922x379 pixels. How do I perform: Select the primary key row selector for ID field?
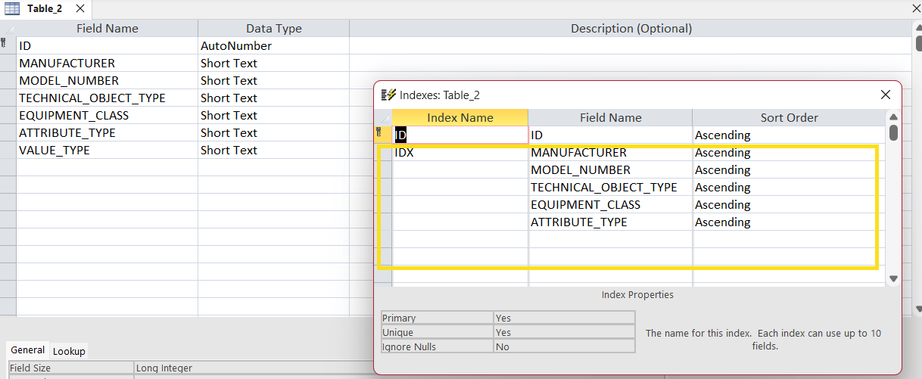point(8,45)
